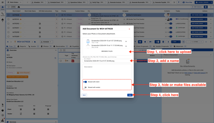
Task: Click the vendor invoice document icon
Action: pyautogui.click(x=21, y=114)
